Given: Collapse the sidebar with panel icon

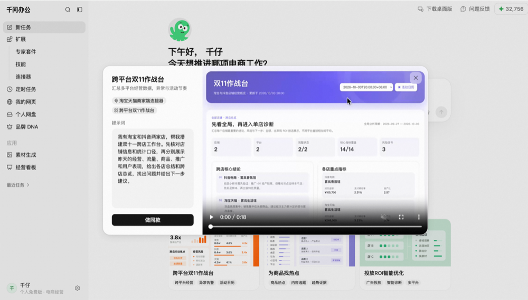Looking at the screenshot, I should coord(80,10).
